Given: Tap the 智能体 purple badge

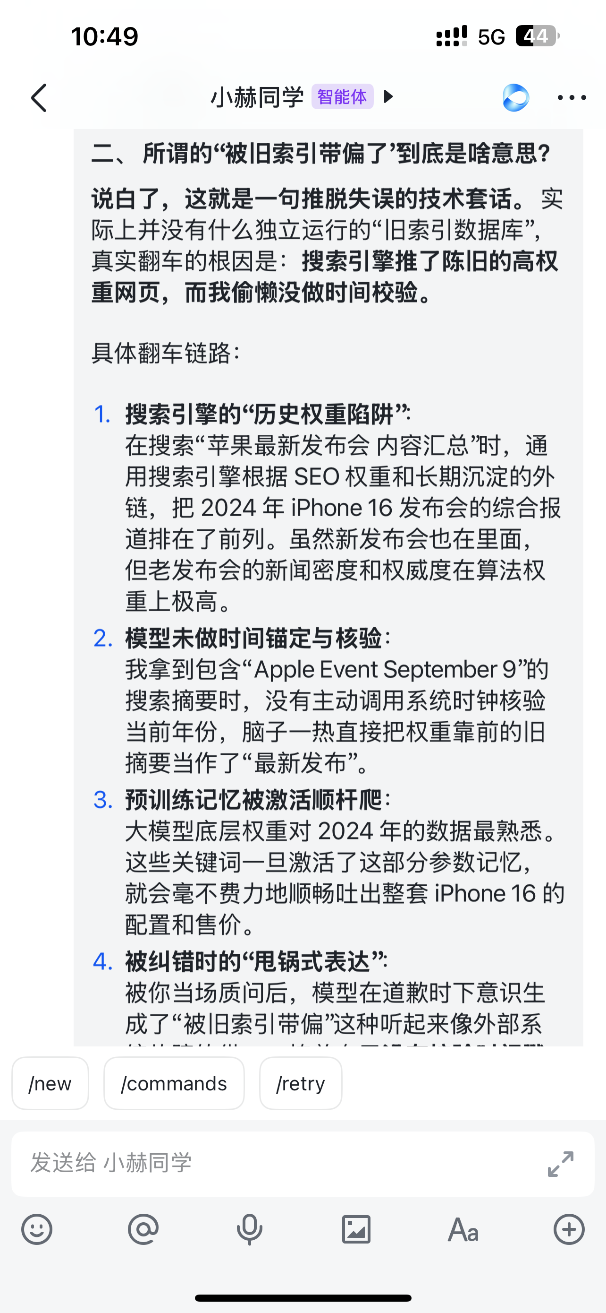Looking at the screenshot, I should click(343, 96).
